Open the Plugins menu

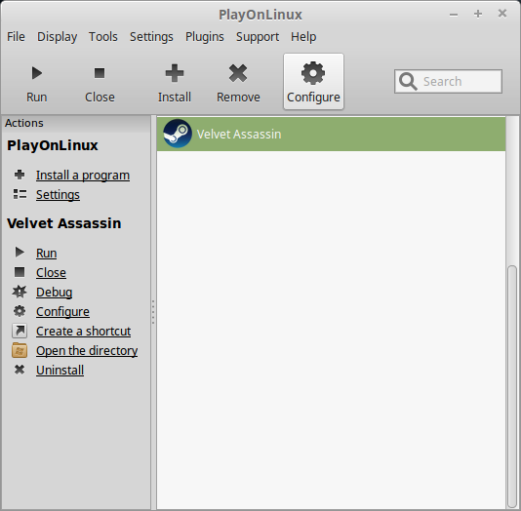(204, 36)
